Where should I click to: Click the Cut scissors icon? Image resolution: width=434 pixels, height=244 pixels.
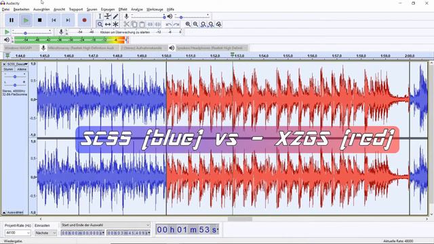(127, 24)
